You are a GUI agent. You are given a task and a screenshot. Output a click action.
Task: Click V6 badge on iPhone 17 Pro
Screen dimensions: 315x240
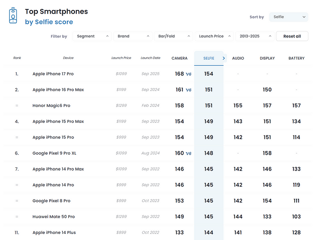point(189,74)
